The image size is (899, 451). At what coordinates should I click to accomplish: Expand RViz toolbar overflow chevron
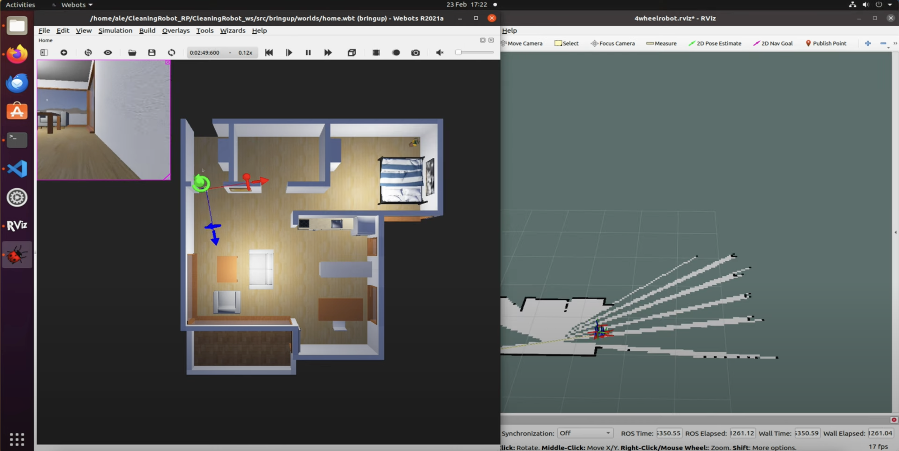895,43
